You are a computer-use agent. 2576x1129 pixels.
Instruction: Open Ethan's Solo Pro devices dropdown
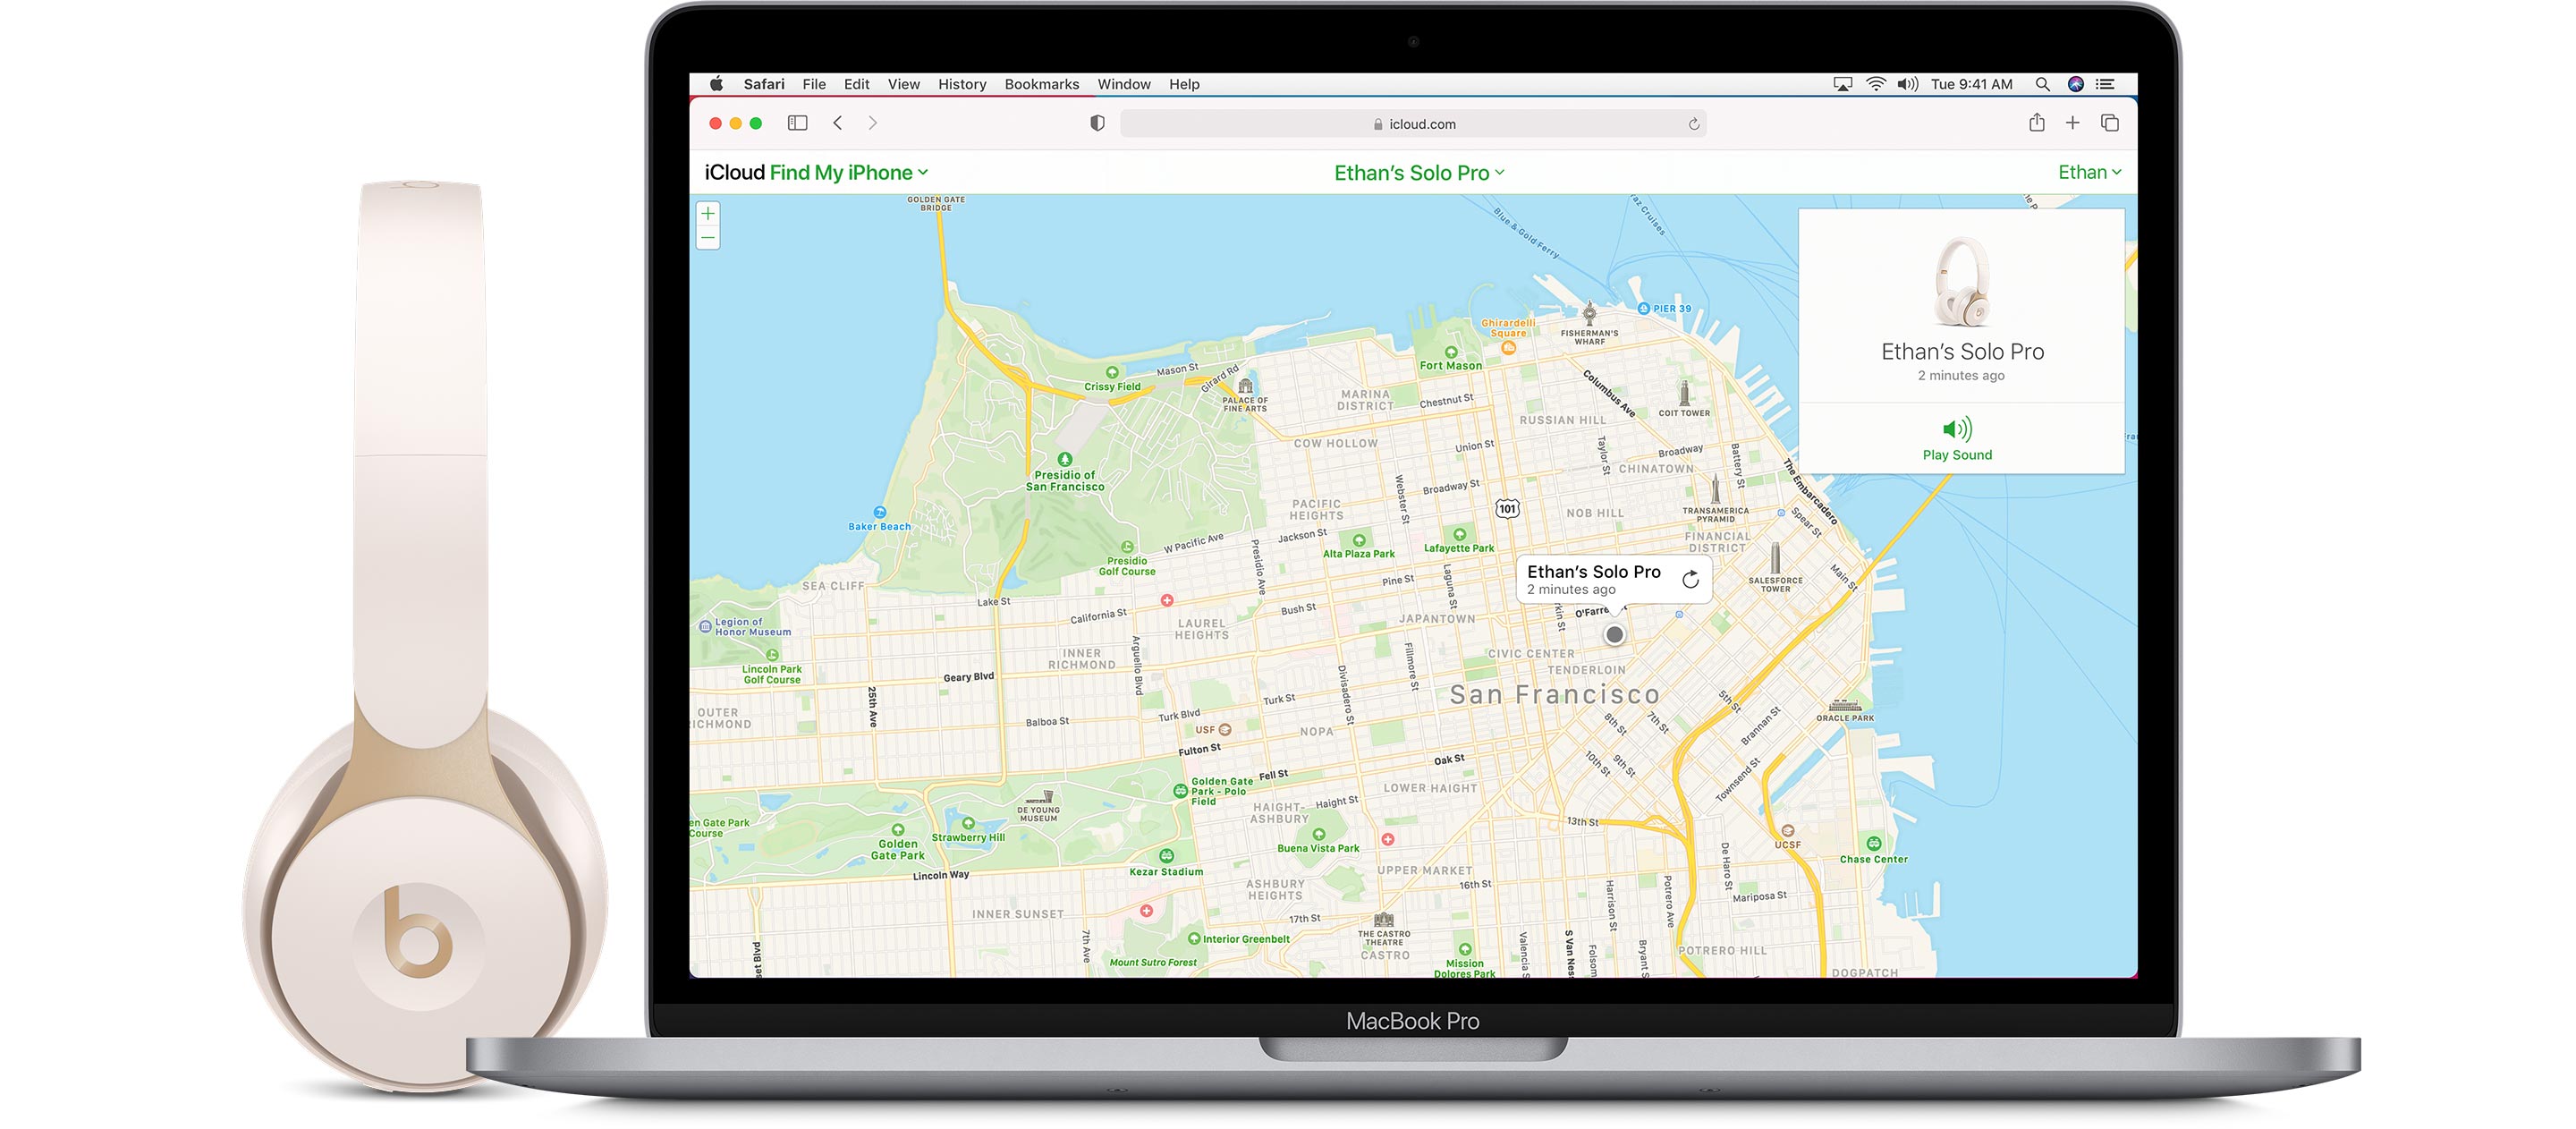(1418, 173)
